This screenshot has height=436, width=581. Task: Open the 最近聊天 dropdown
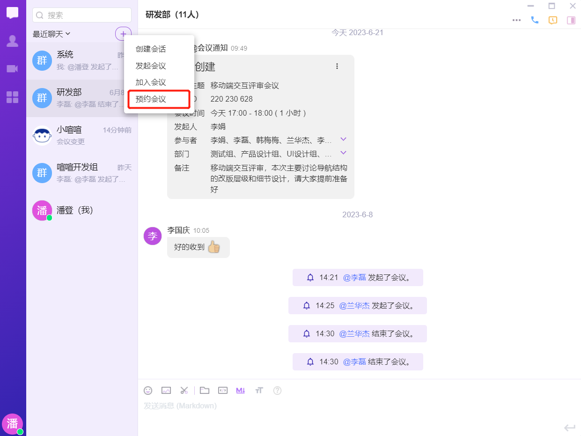click(x=51, y=34)
